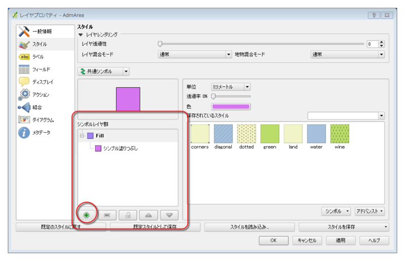Click スタイルを保存 button
The height and width of the screenshot is (261, 405).
click(x=344, y=227)
